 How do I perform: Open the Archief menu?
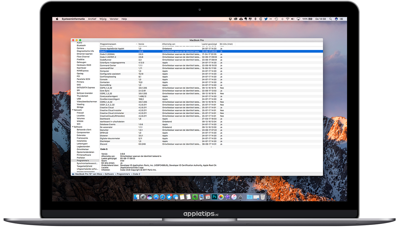92,19
